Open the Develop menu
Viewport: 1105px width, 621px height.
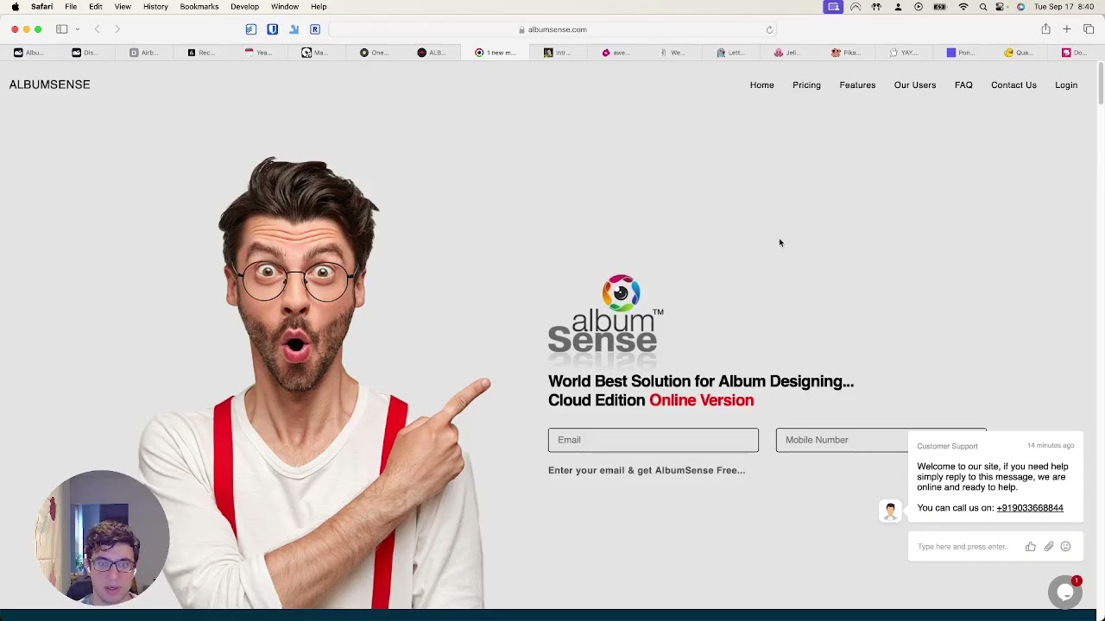(x=244, y=7)
